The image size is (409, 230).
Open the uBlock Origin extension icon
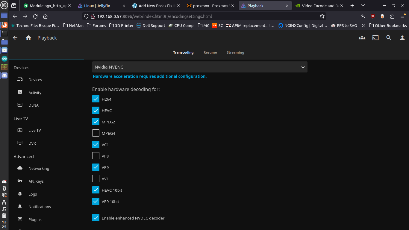coord(372,16)
